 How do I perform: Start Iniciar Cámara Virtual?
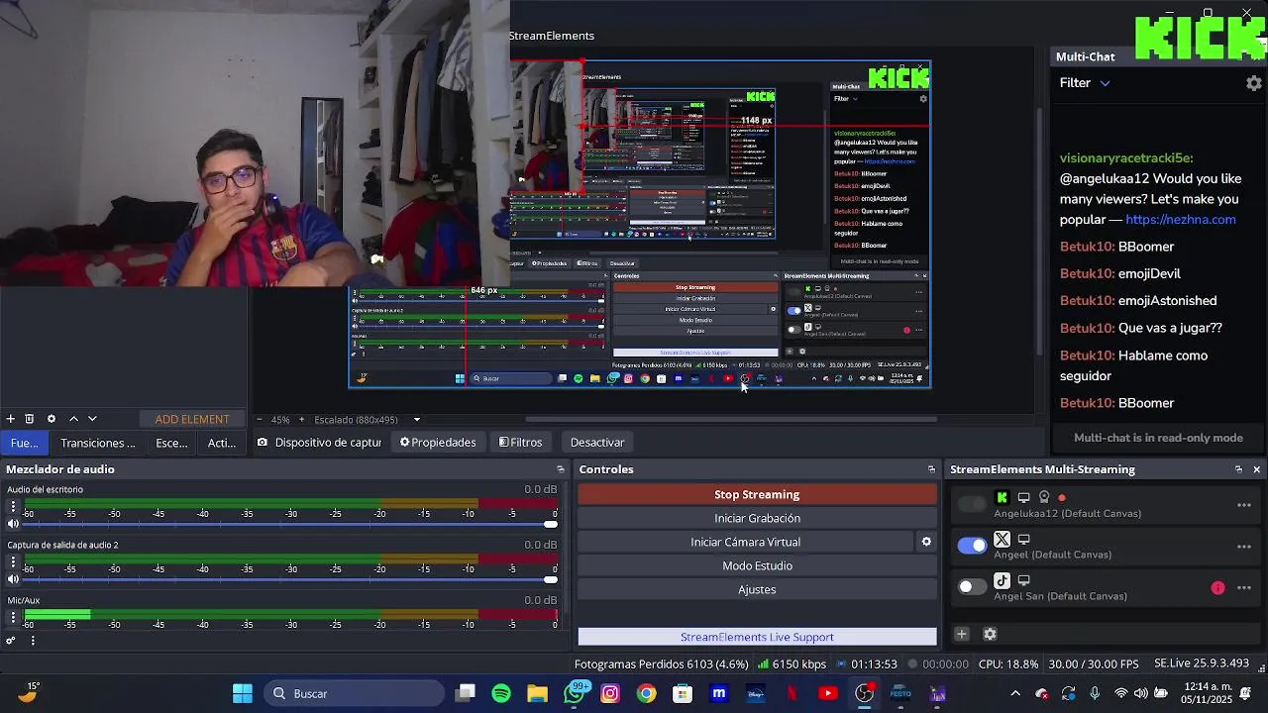(745, 542)
